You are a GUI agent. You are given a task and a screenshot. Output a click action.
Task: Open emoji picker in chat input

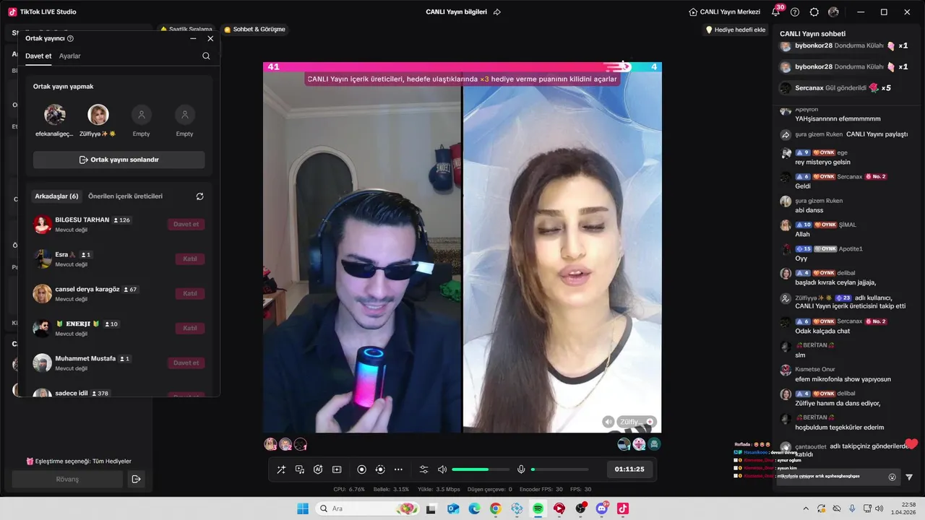(x=892, y=477)
